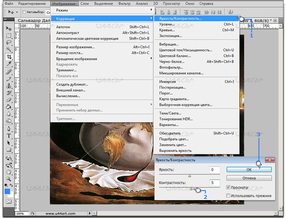Open the Редактирование menu
This screenshot has width=286, height=219.
point(32,4)
